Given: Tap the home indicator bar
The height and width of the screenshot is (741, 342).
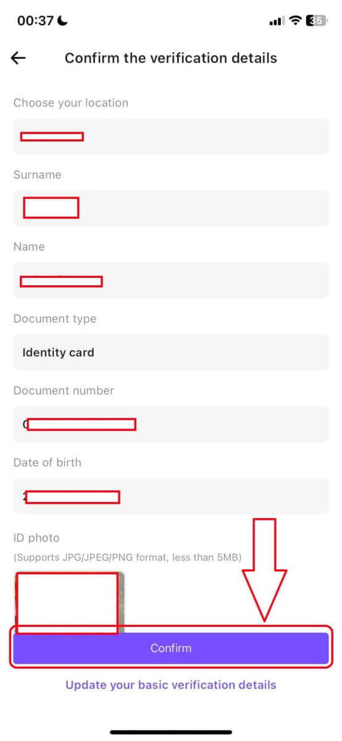Looking at the screenshot, I should (171, 732).
